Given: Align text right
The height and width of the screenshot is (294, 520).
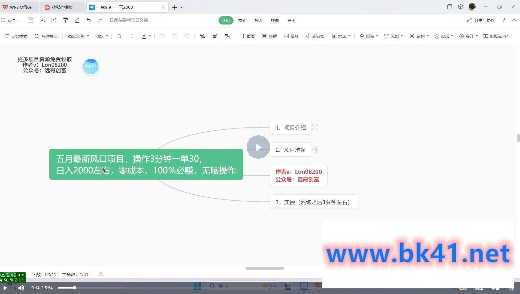Looking at the screenshot, I should pos(187,36).
